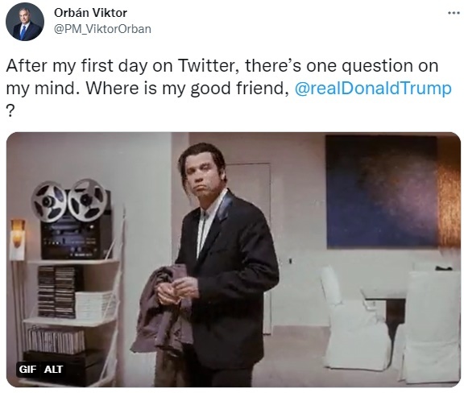Click the GIF badge on the media
This screenshot has height=393, width=464.
coord(27,370)
